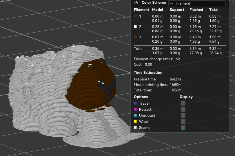The height and width of the screenshot is (156, 235).
Task: Select the Filament change times row
Action: point(157,59)
